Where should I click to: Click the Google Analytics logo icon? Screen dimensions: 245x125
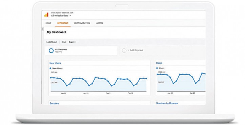[x=46, y=14]
